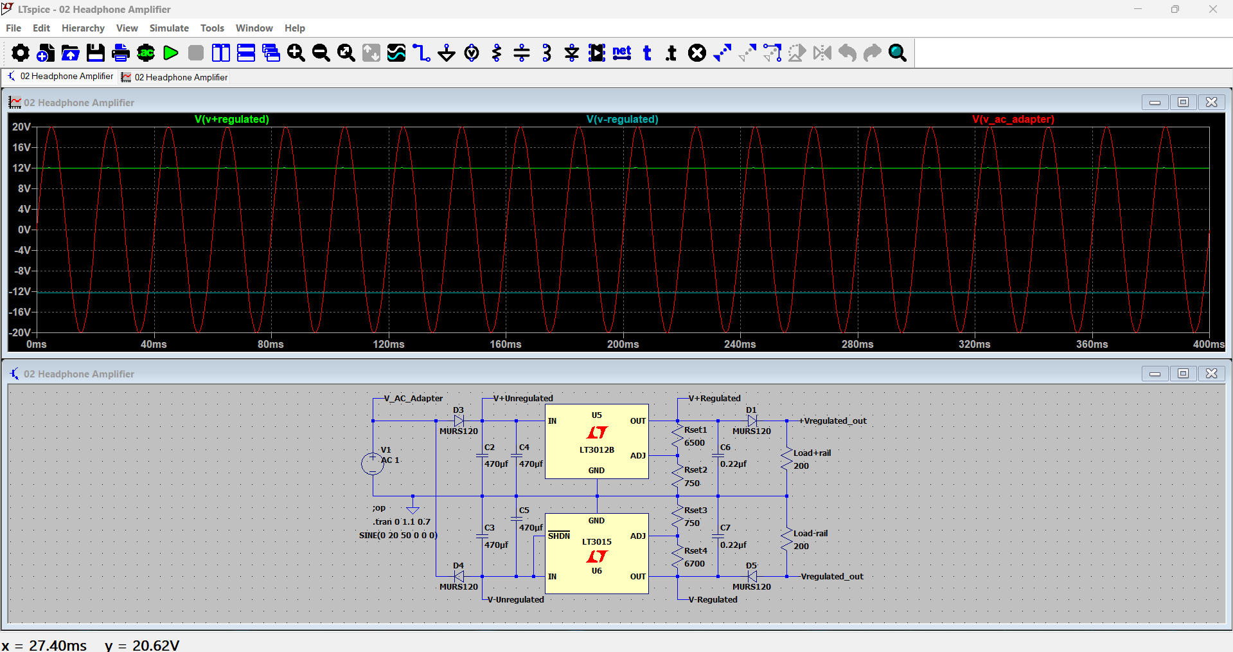The image size is (1233, 652).
Task: Click the U6 LT3015 regulator symbol
Action: pos(597,553)
